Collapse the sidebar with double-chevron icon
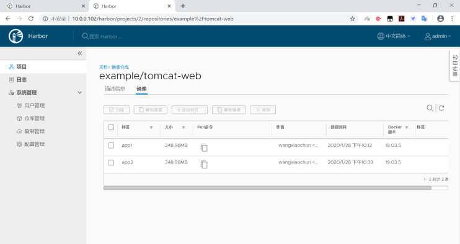Viewport: 460px width, 244px height. pyautogui.click(x=80, y=53)
